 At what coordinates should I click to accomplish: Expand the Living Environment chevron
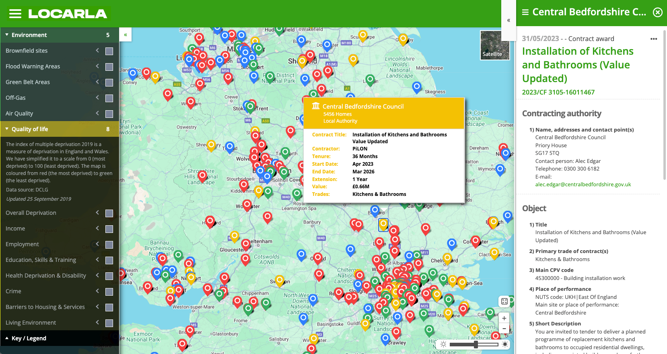(x=97, y=322)
